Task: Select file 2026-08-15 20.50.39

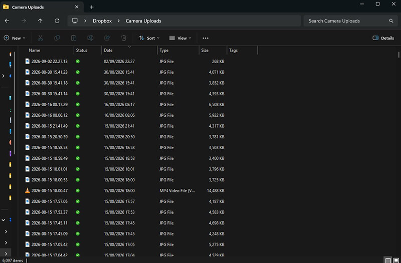Action: 49,137
